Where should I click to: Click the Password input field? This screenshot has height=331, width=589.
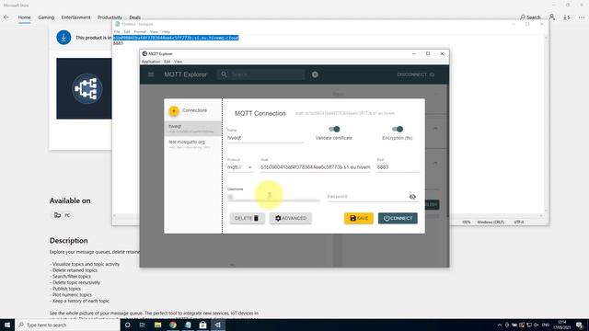click(x=367, y=197)
